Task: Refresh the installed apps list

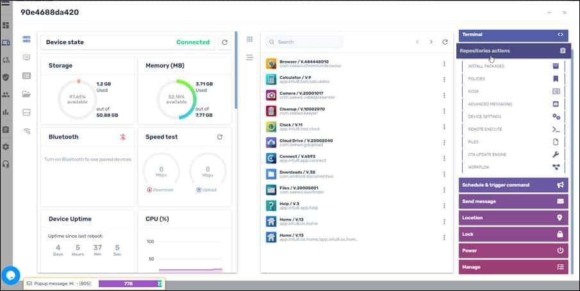Action: point(445,42)
